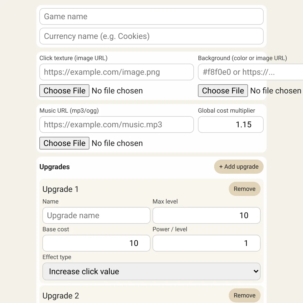This screenshot has height=303, width=303.
Task: Click the Game name input field
Action: tap(151, 16)
